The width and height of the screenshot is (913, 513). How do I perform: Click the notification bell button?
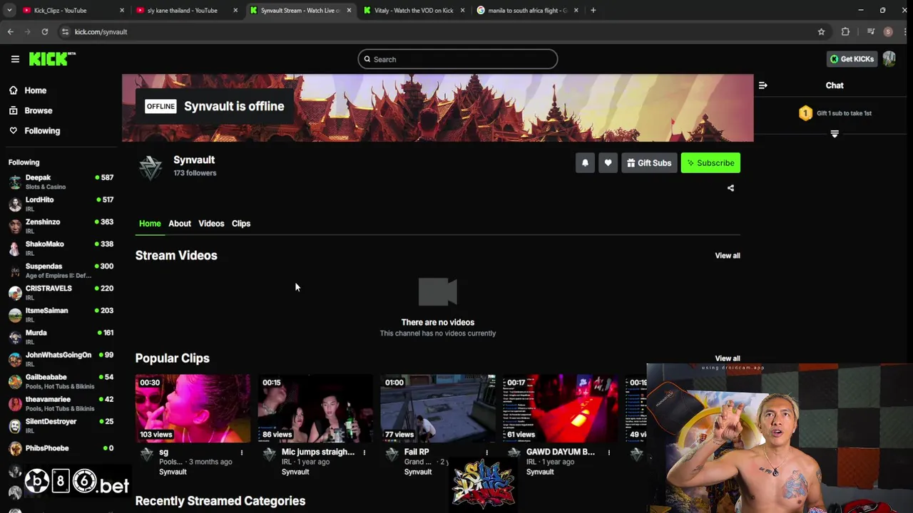[585, 163]
